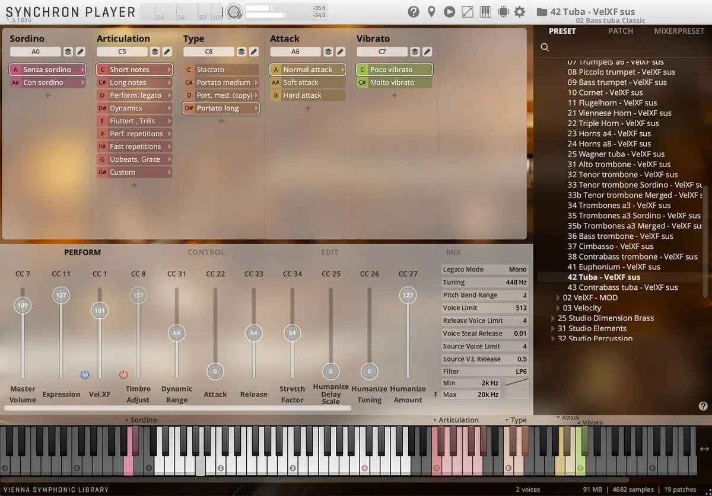
Task: Open the CONTROL tab
Action: (206, 252)
